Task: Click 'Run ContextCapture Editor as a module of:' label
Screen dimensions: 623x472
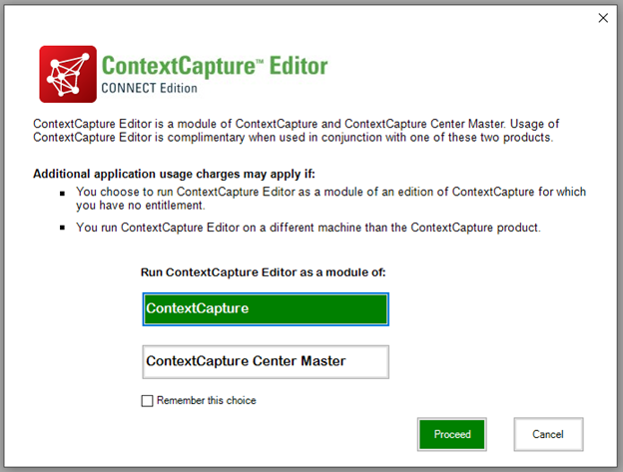Action: pos(263,272)
